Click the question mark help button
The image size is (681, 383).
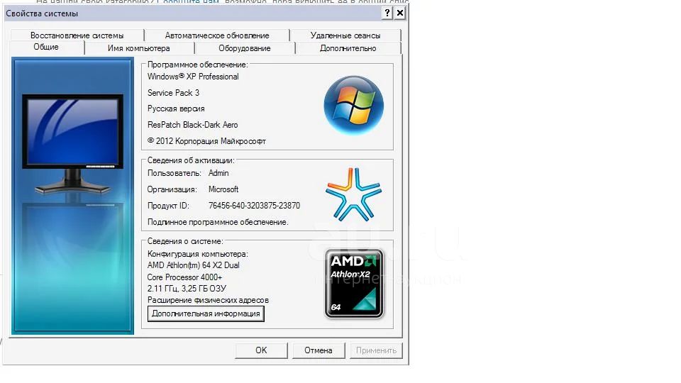click(387, 13)
